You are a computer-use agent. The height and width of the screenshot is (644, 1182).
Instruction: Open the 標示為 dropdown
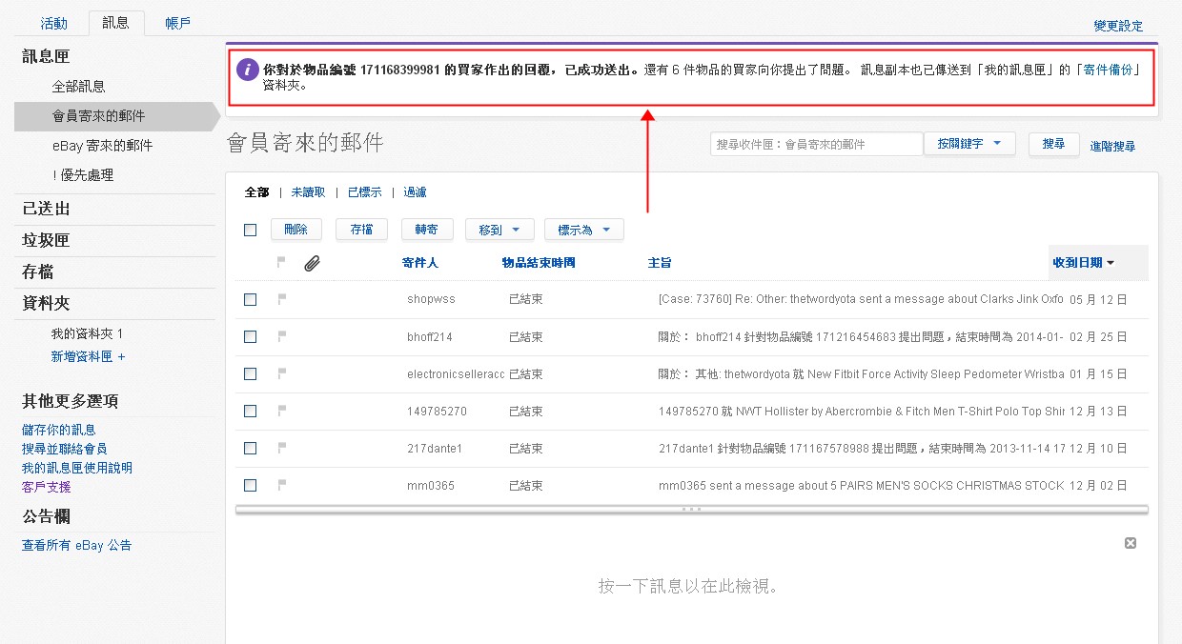coord(583,229)
